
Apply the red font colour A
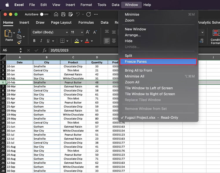[87, 41]
